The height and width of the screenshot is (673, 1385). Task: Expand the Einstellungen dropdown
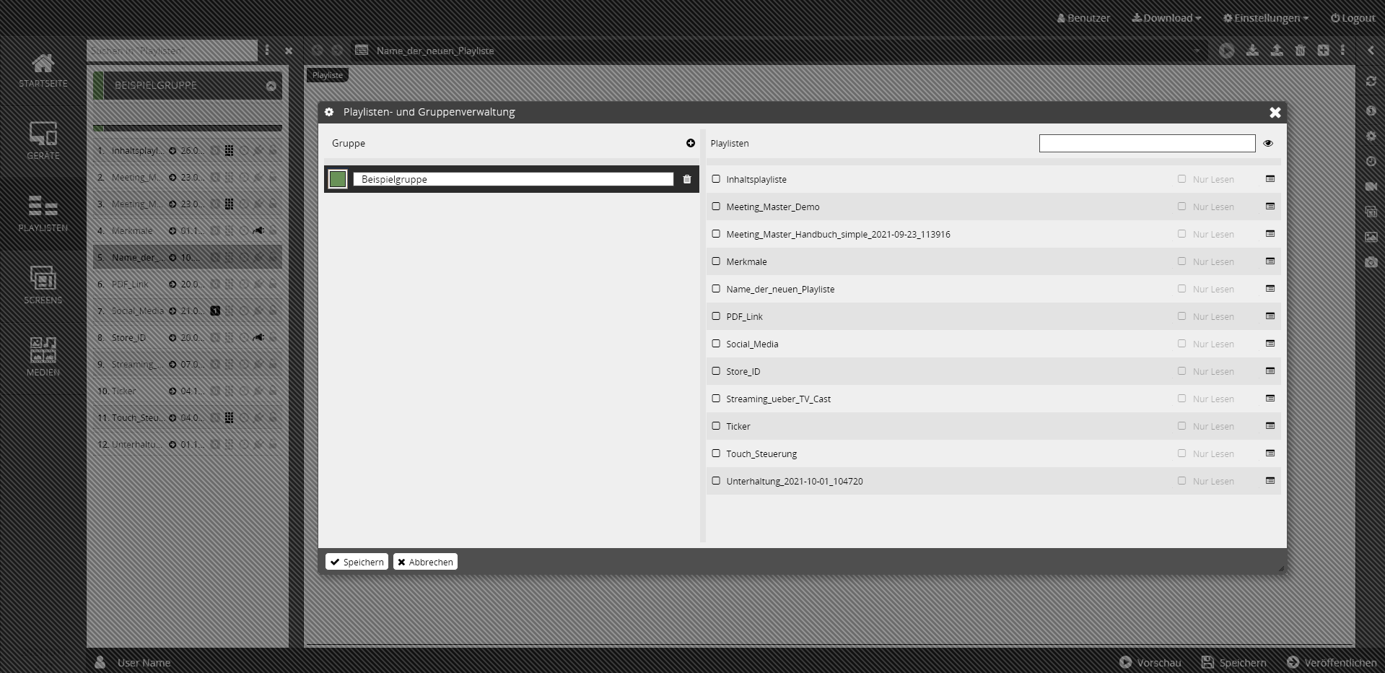pos(1266,18)
